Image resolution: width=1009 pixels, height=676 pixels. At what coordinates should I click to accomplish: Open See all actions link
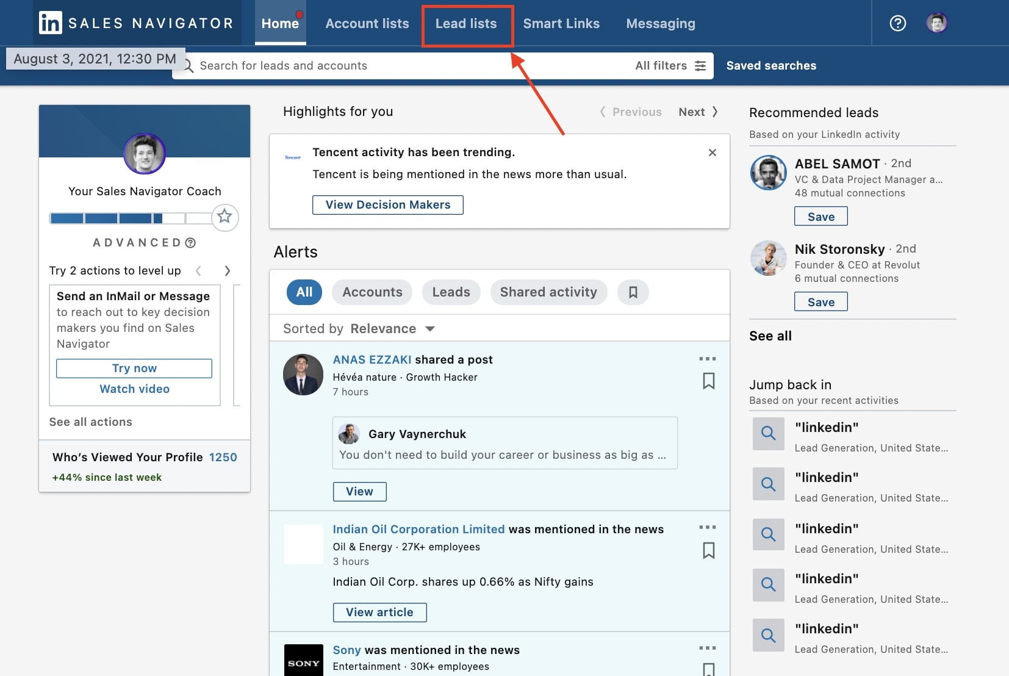click(x=90, y=422)
